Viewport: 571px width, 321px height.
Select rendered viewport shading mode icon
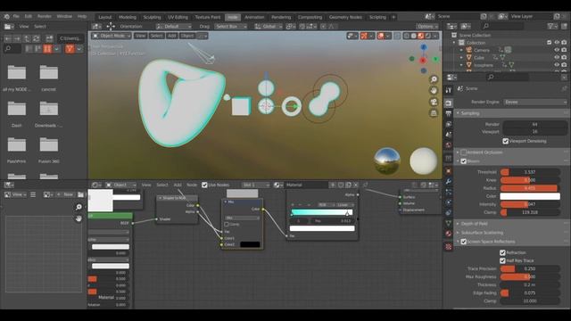click(x=428, y=36)
